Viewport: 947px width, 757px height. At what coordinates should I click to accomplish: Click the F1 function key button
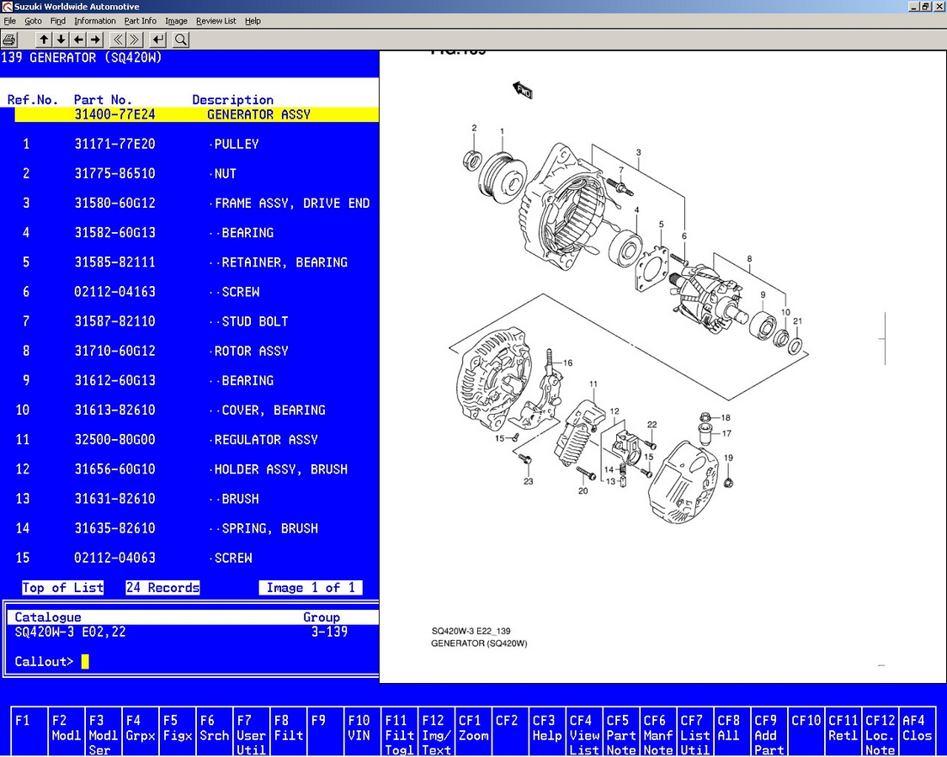pyautogui.click(x=29, y=732)
